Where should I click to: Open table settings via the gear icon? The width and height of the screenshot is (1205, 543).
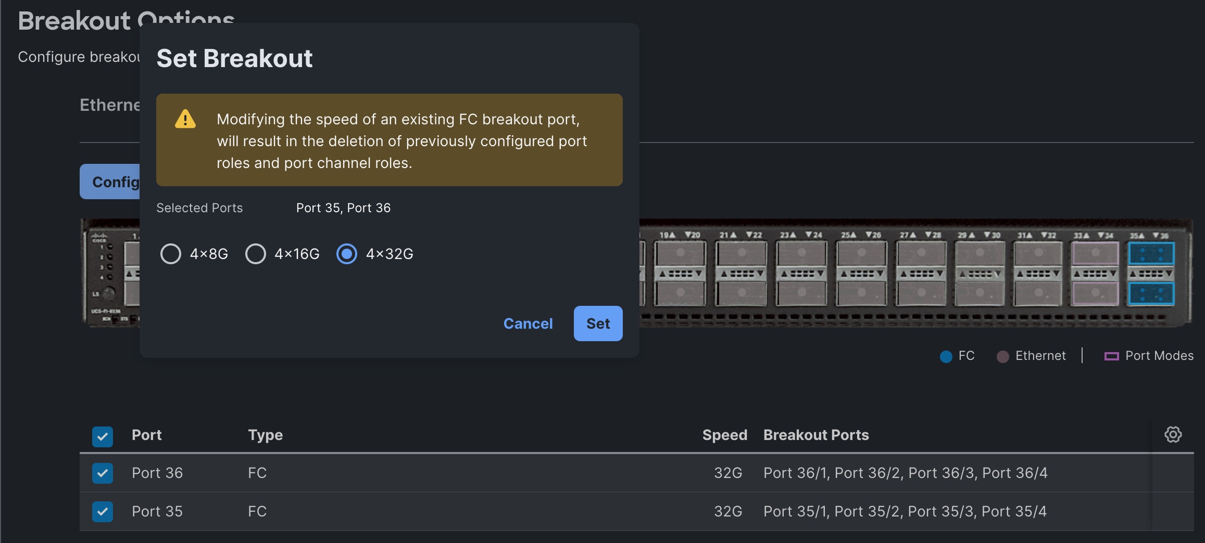tap(1173, 434)
